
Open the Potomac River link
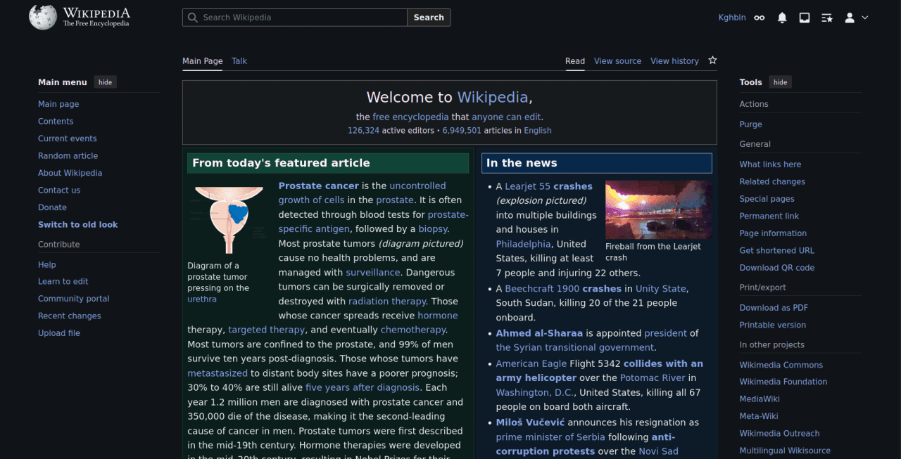(653, 378)
